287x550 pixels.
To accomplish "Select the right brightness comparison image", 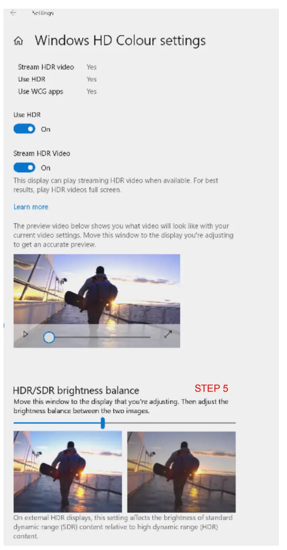I will pyautogui.click(x=182, y=472).
